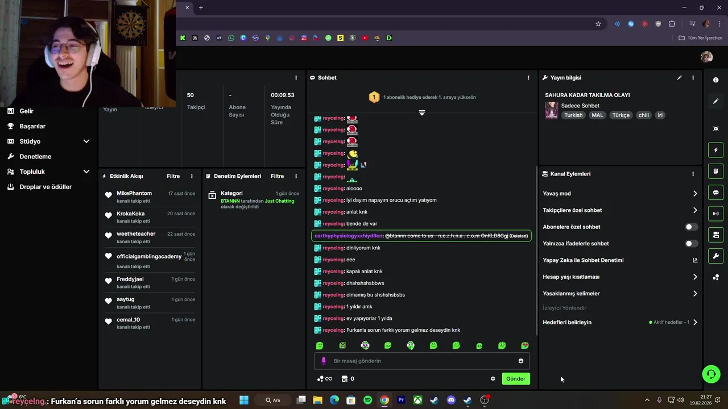
Task: Expand the Topluluk sidebar chevron
Action: (x=86, y=172)
